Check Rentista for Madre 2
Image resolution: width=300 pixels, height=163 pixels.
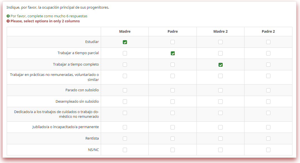pos(220,138)
